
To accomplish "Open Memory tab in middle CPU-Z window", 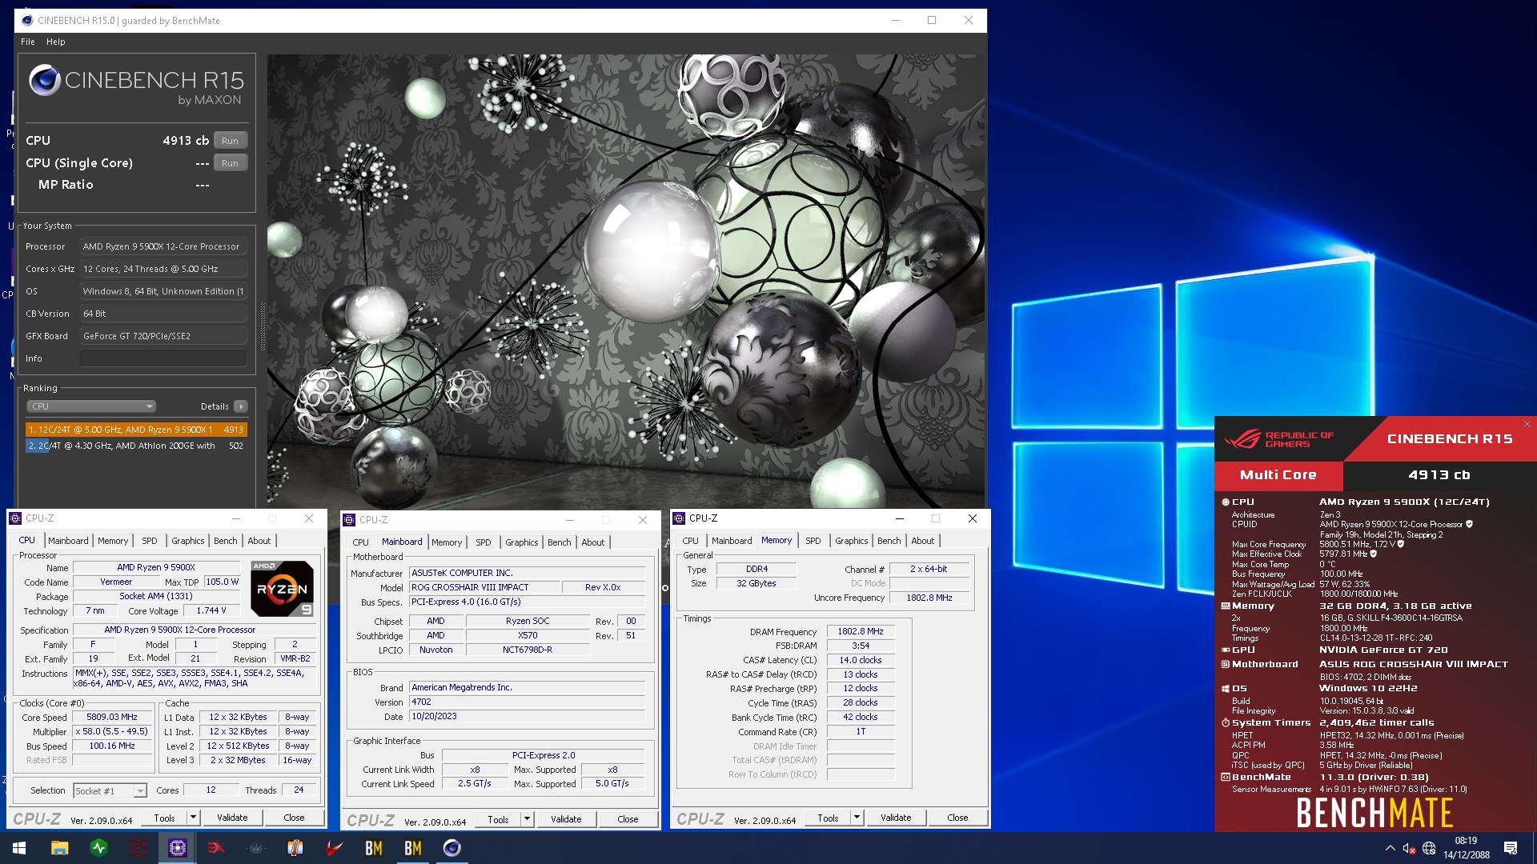I will pyautogui.click(x=447, y=542).
